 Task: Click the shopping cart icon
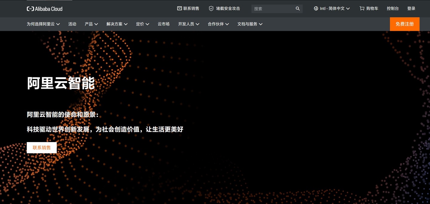362,8
